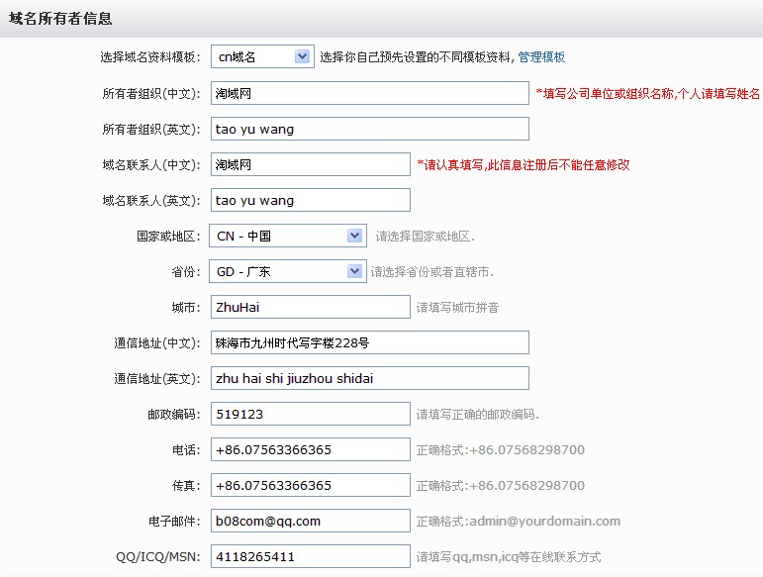763x577 pixels.
Task: Click the city field containing ZhuHai
Action: pyautogui.click(x=310, y=307)
